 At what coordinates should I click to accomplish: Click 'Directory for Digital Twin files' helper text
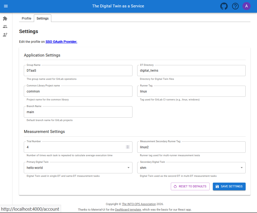coord(157,79)
